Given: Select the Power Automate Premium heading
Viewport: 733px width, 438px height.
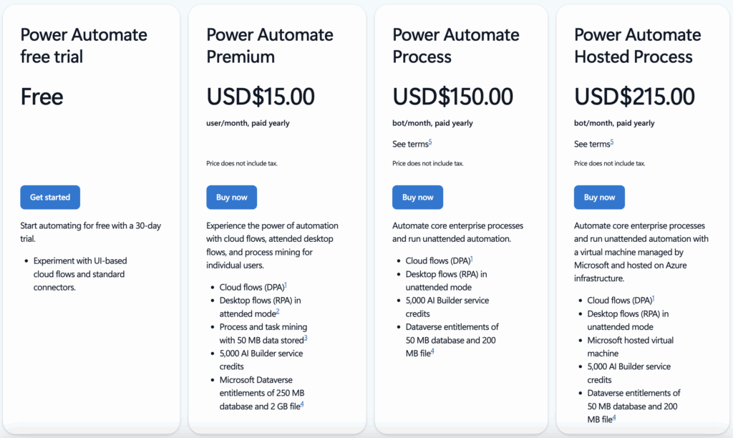Looking at the screenshot, I should coord(269,45).
